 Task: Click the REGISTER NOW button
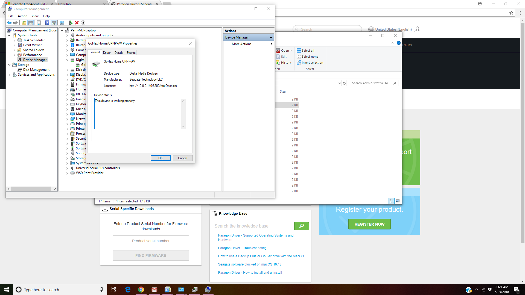click(x=369, y=224)
